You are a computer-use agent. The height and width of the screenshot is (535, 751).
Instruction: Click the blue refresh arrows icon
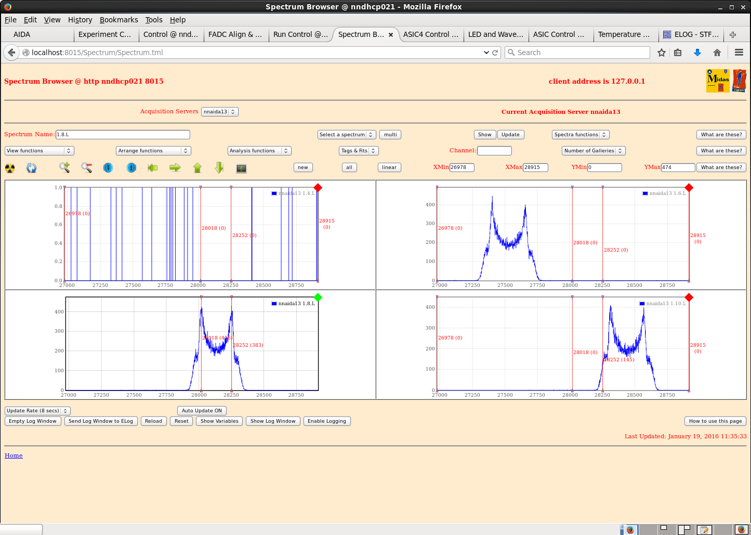pyautogui.click(x=32, y=168)
